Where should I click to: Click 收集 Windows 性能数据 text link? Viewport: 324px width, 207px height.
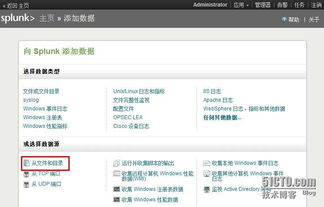click(150, 200)
